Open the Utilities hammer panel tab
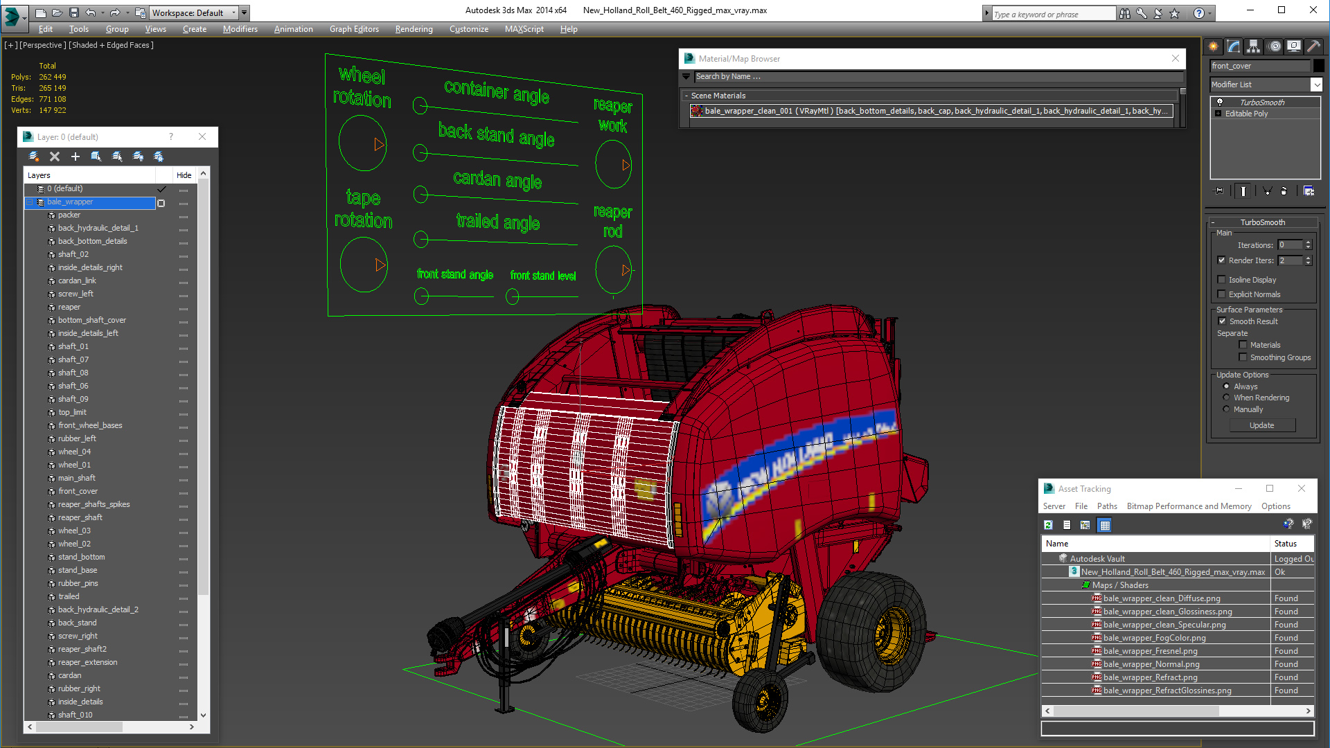 [1313, 46]
